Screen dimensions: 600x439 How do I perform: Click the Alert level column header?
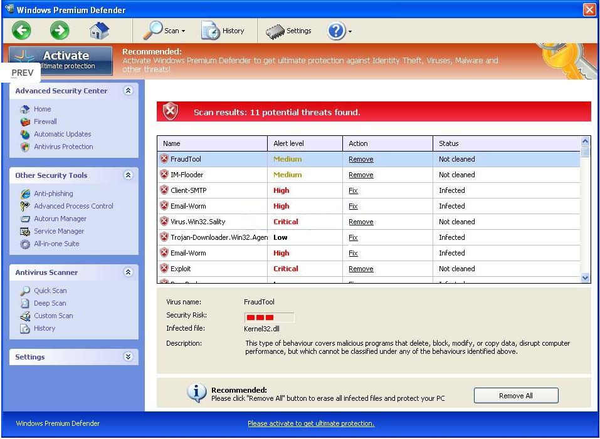[305, 143]
